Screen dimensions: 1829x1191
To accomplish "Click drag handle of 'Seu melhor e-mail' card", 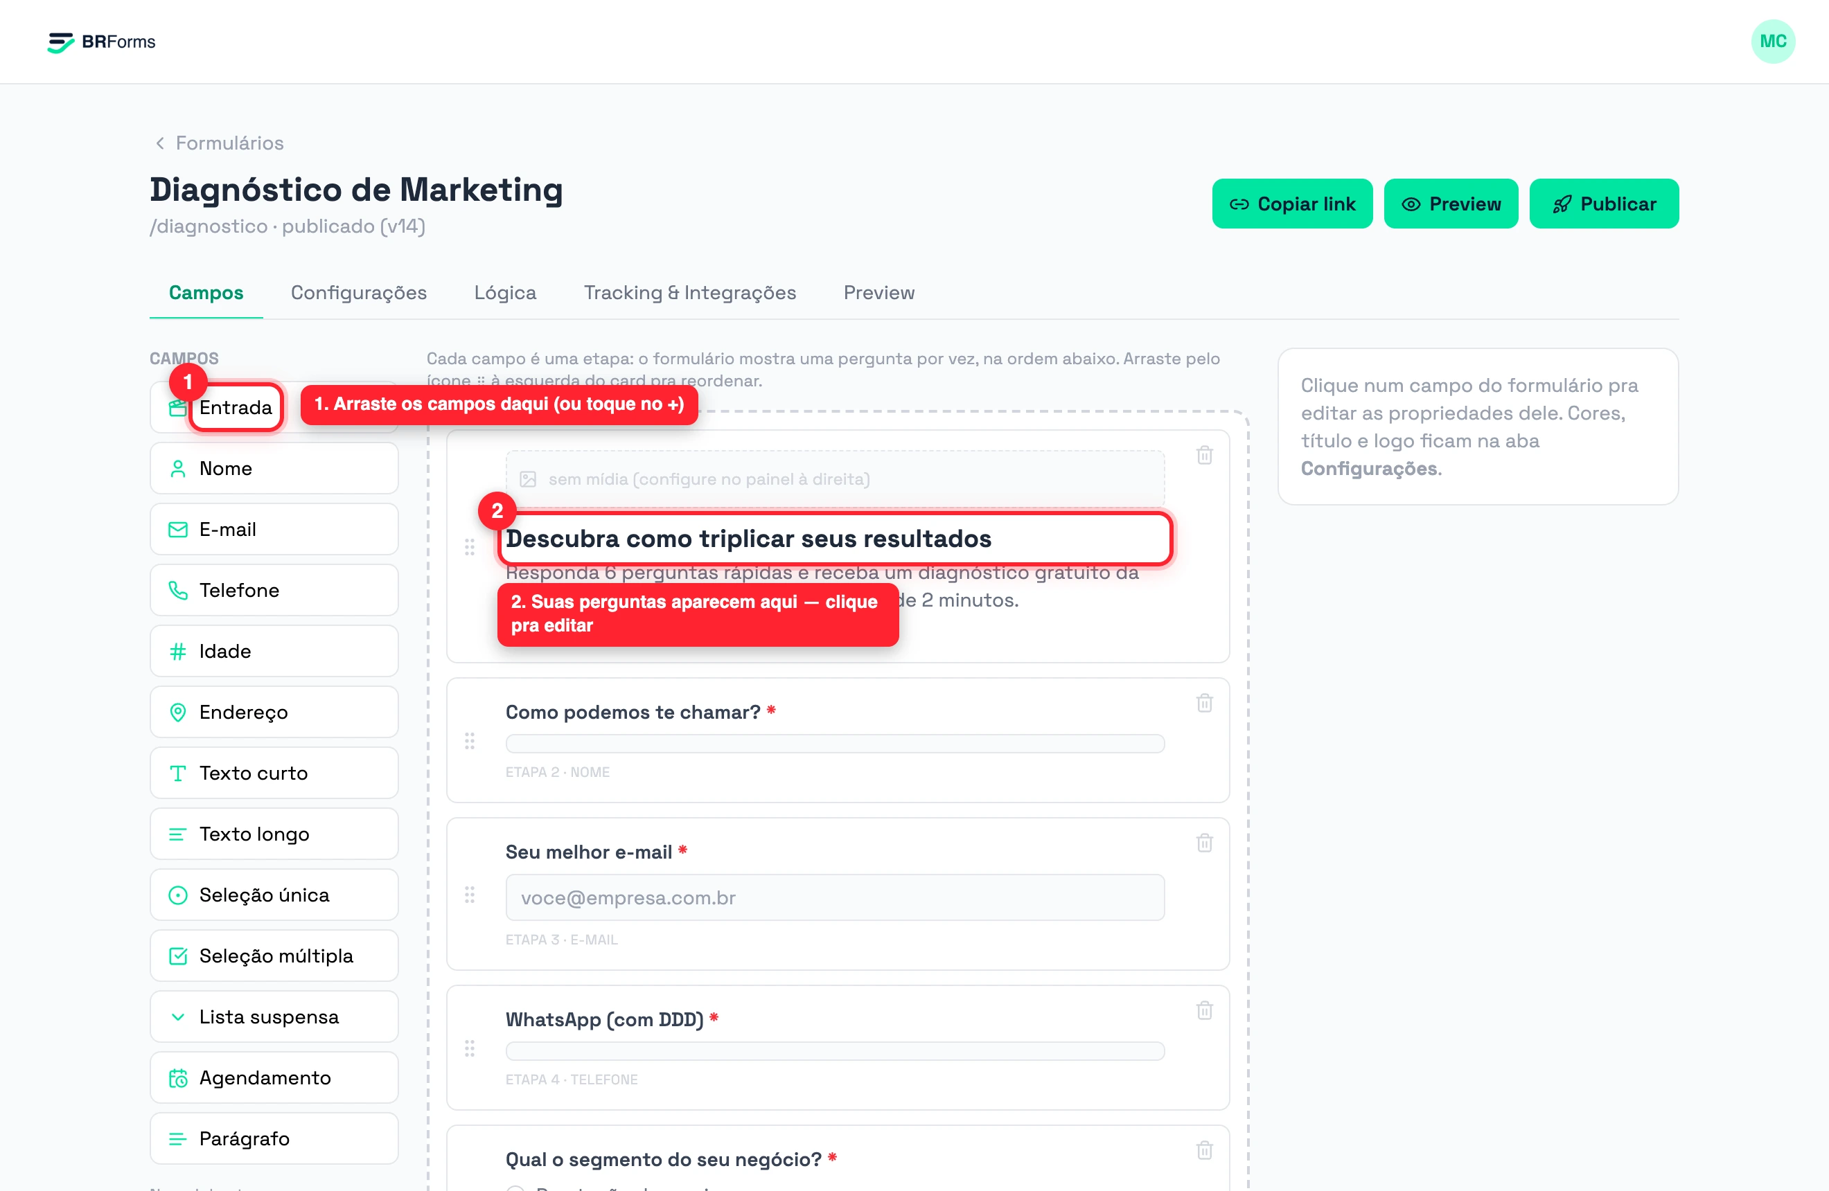I will (x=470, y=895).
